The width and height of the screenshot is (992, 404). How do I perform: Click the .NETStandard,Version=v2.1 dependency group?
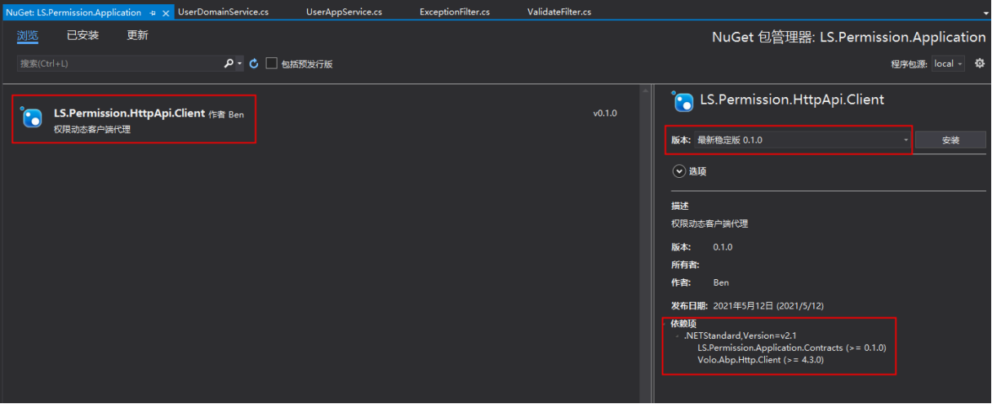pyautogui.click(x=740, y=335)
